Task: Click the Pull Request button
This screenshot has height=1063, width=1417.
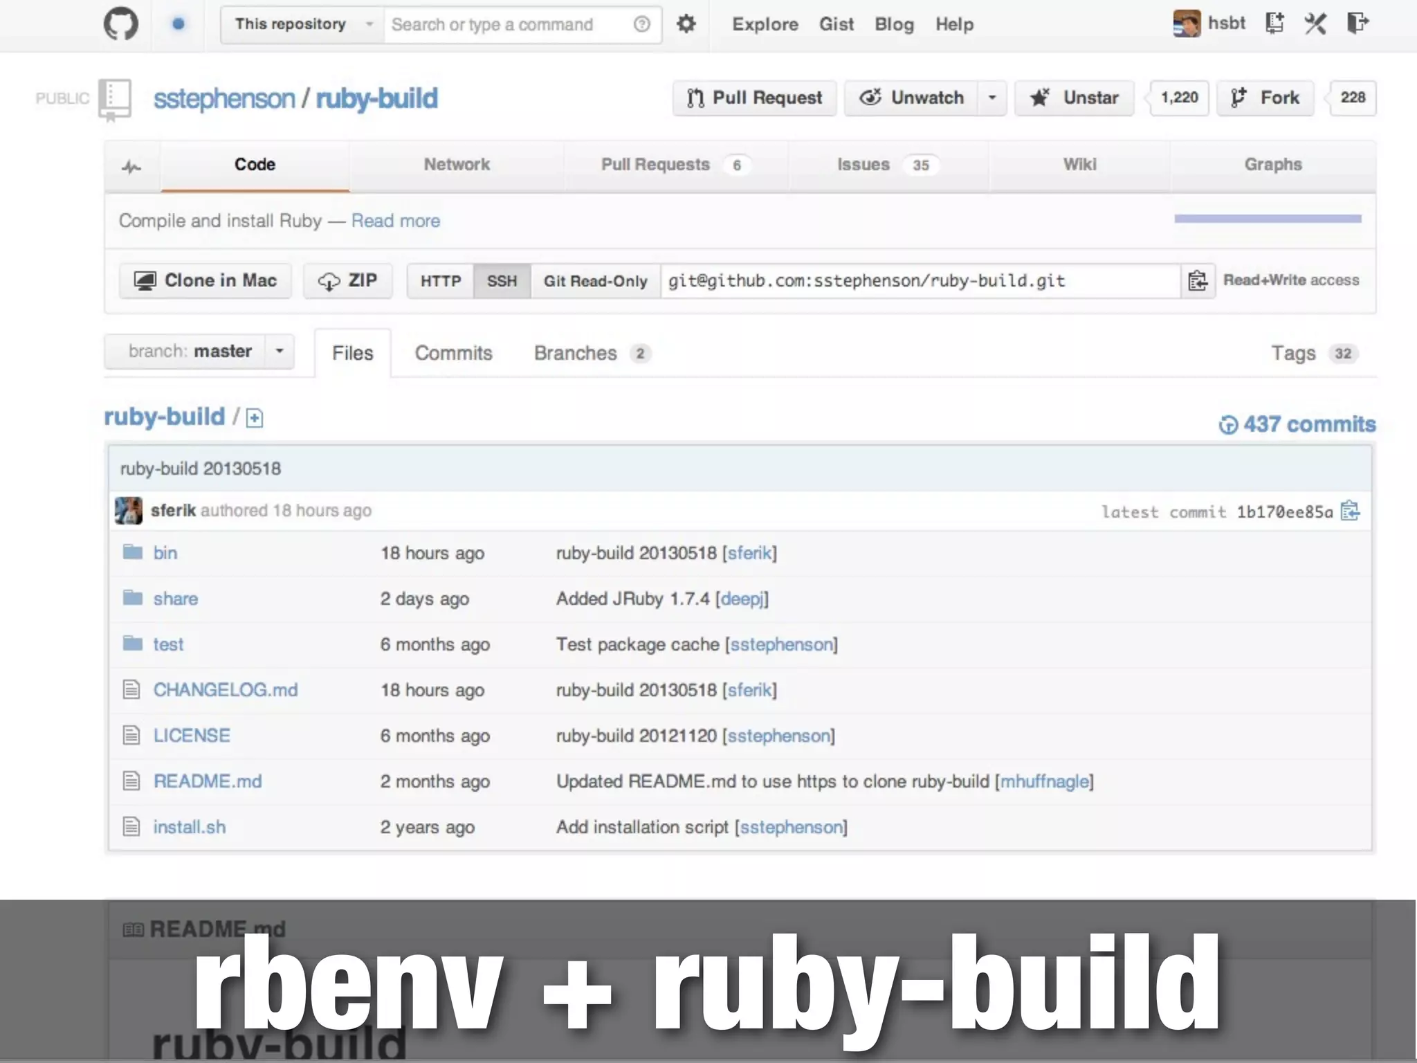Action: tap(754, 98)
